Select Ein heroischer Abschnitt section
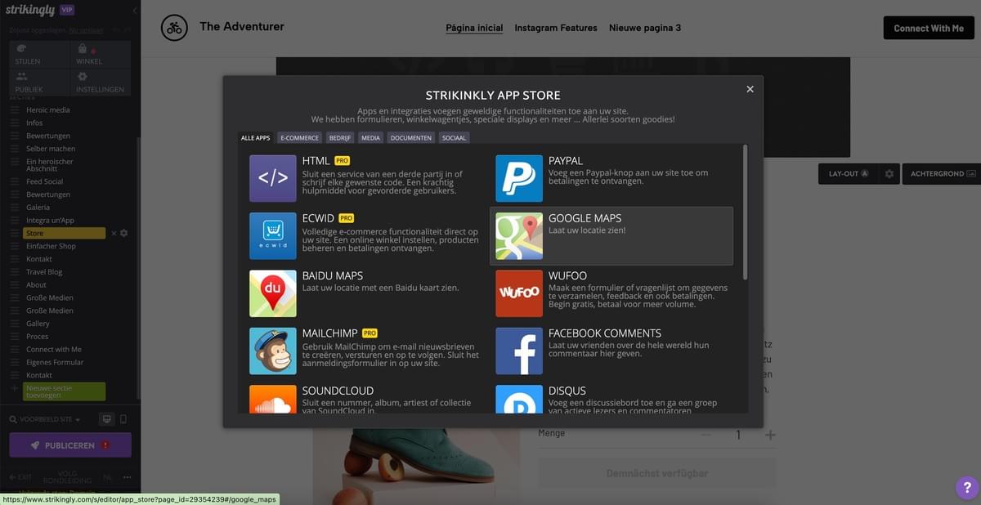Viewport: 981px width, 505px height. tap(49, 165)
